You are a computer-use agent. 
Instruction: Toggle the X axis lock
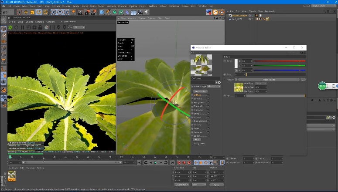point(54,12)
